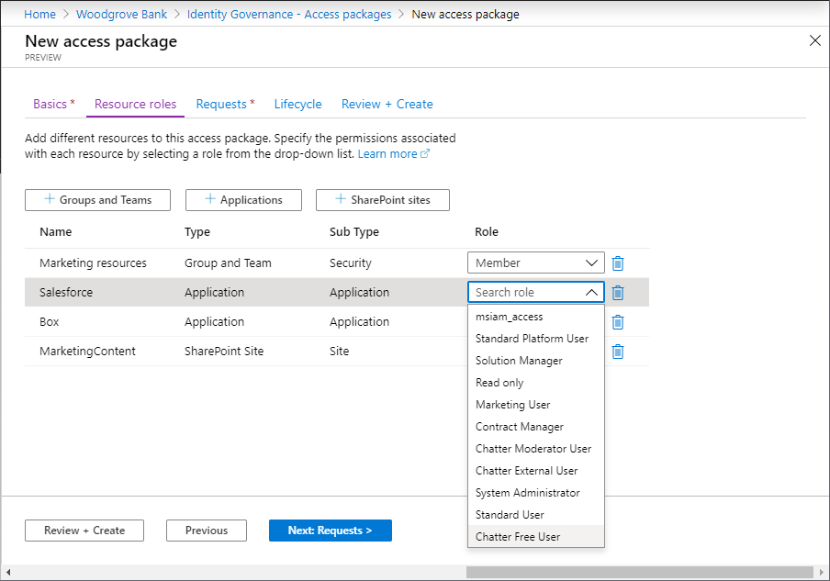
Task: Close the New access package panel
Action: pos(814,40)
